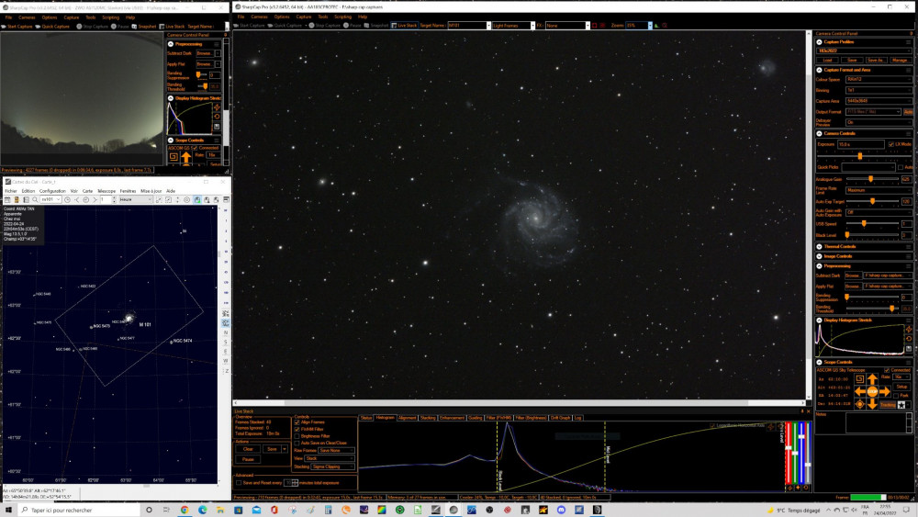918x517 pixels.
Task: Open the Télescope menu in Cartes du Ciel
Action: 106,191
